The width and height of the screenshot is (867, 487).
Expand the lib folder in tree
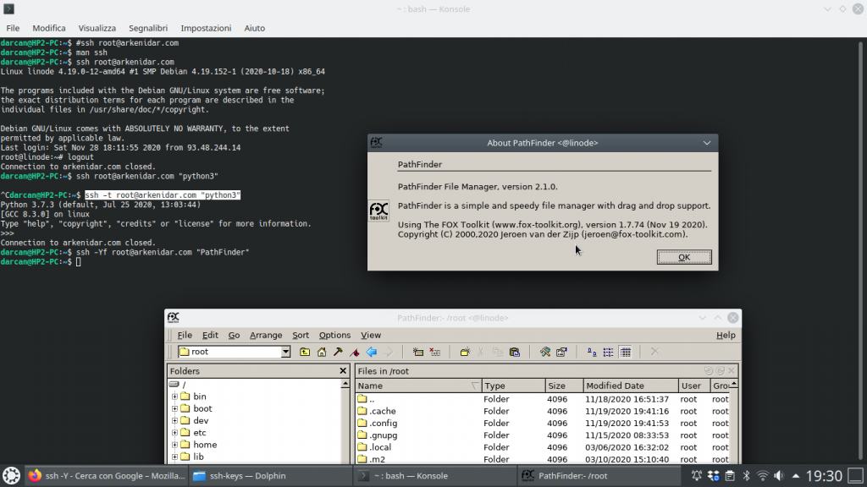(x=174, y=457)
